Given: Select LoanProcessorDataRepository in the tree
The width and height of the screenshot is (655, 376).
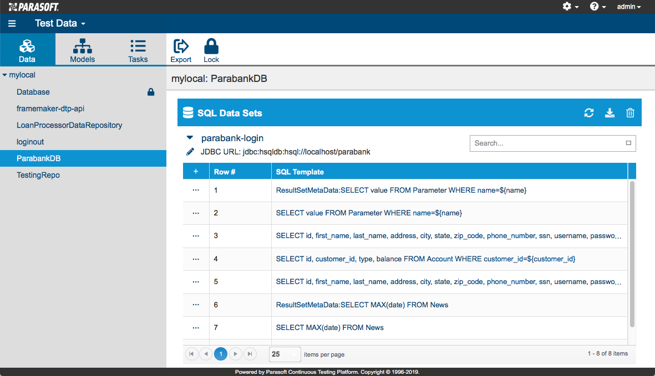Looking at the screenshot, I should [x=69, y=126].
